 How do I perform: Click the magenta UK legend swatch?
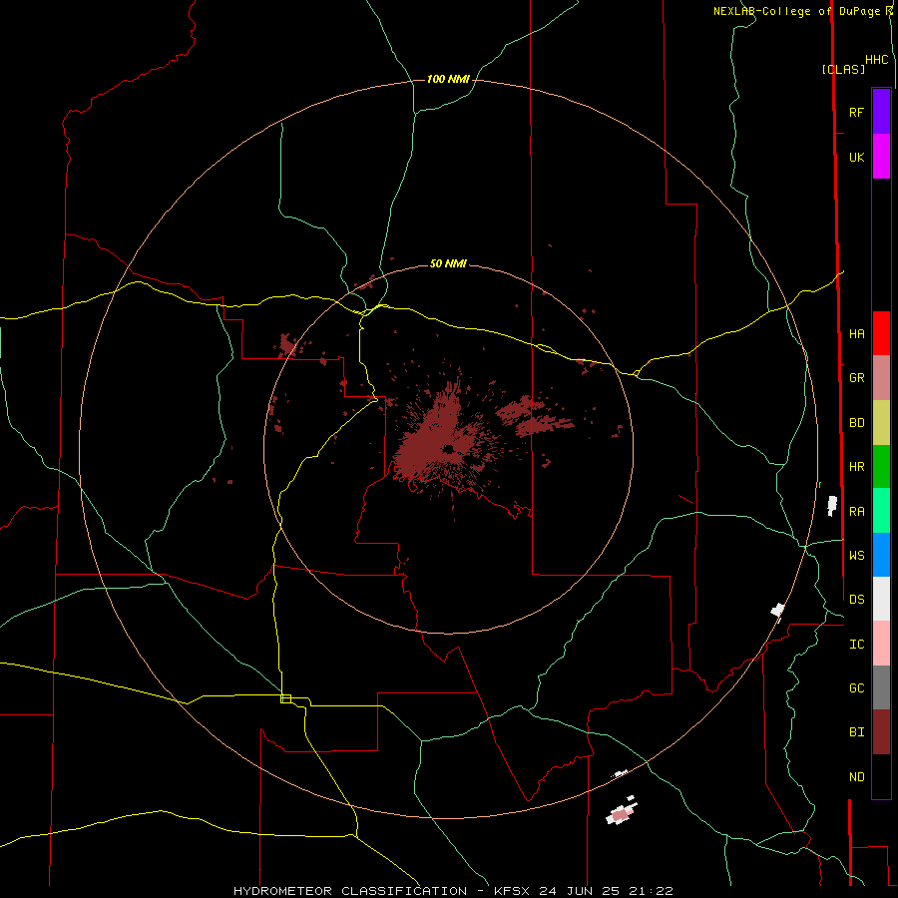tap(881, 157)
